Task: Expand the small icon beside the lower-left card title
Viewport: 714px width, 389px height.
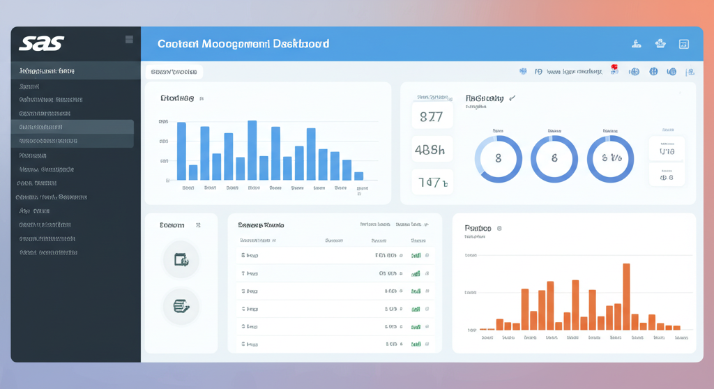Action: pos(198,226)
